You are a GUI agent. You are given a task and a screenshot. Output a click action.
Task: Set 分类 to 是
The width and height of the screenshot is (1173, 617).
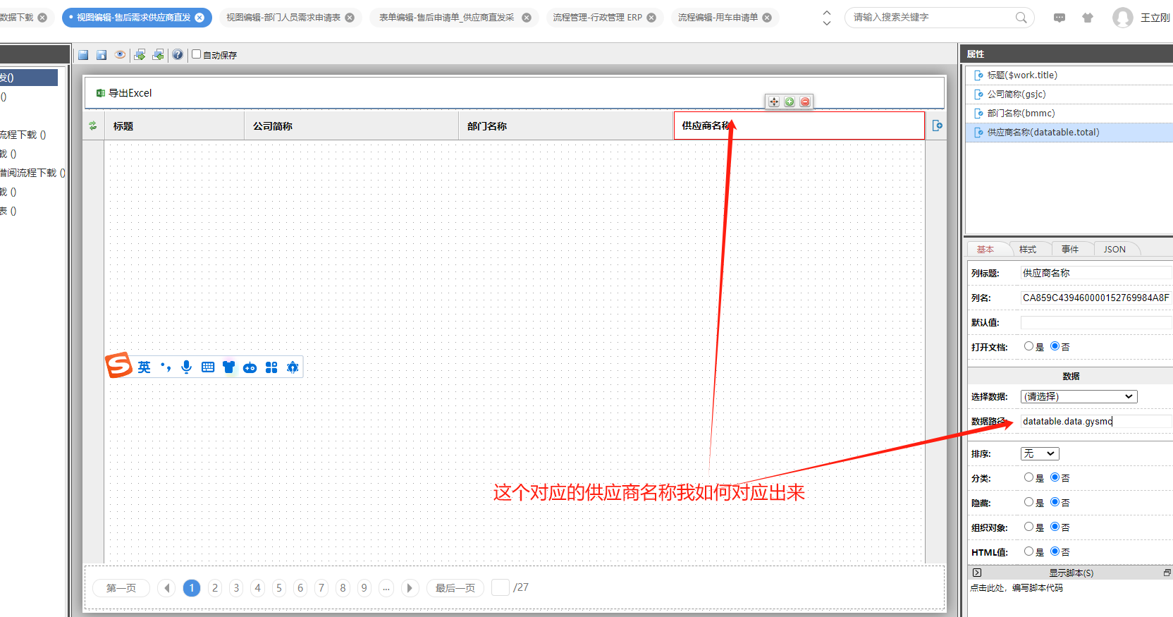click(x=1028, y=477)
